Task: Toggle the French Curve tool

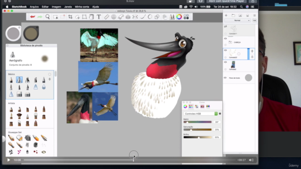Action: pos(121,17)
